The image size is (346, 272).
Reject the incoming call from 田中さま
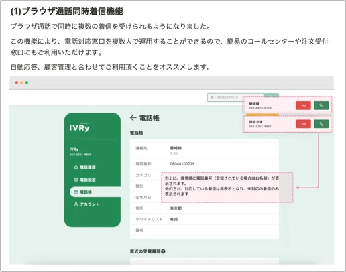(x=303, y=124)
